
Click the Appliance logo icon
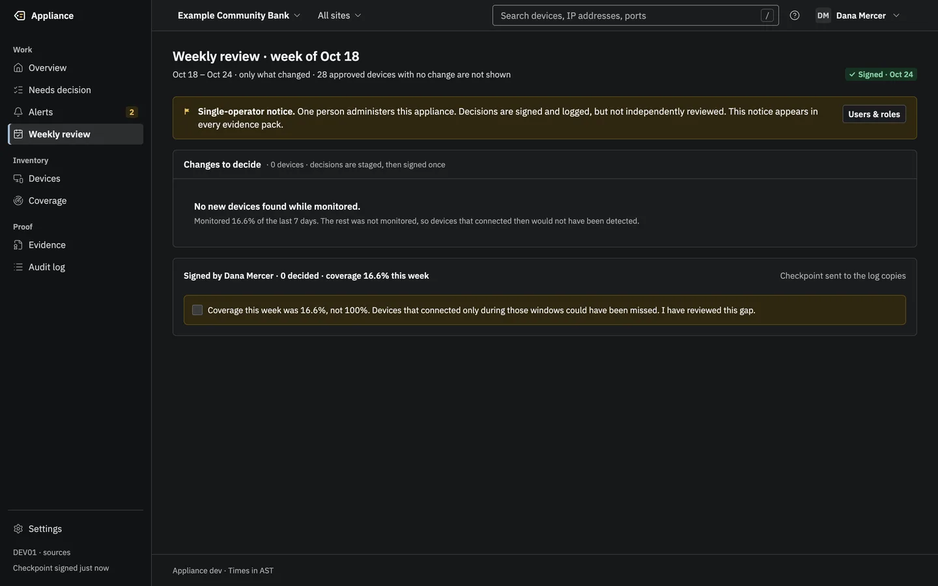click(20, 16)
